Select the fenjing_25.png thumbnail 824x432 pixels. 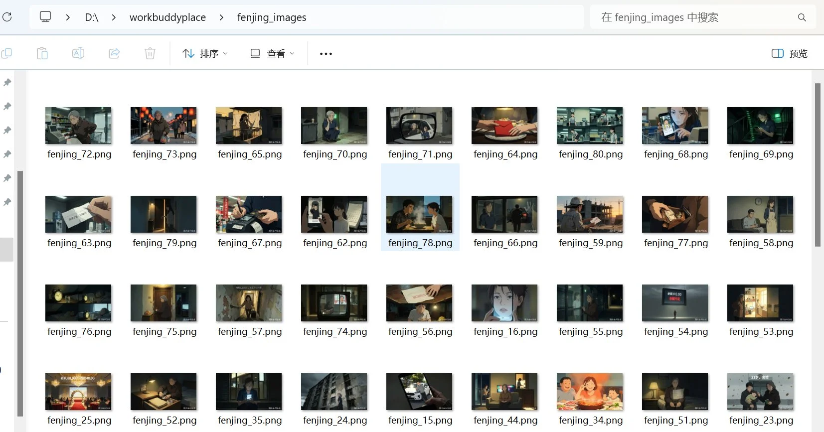[79, 392]
